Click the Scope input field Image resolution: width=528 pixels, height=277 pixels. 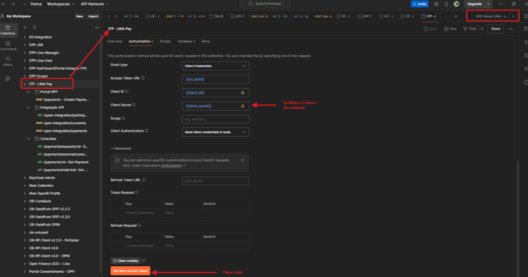[215, 119]
